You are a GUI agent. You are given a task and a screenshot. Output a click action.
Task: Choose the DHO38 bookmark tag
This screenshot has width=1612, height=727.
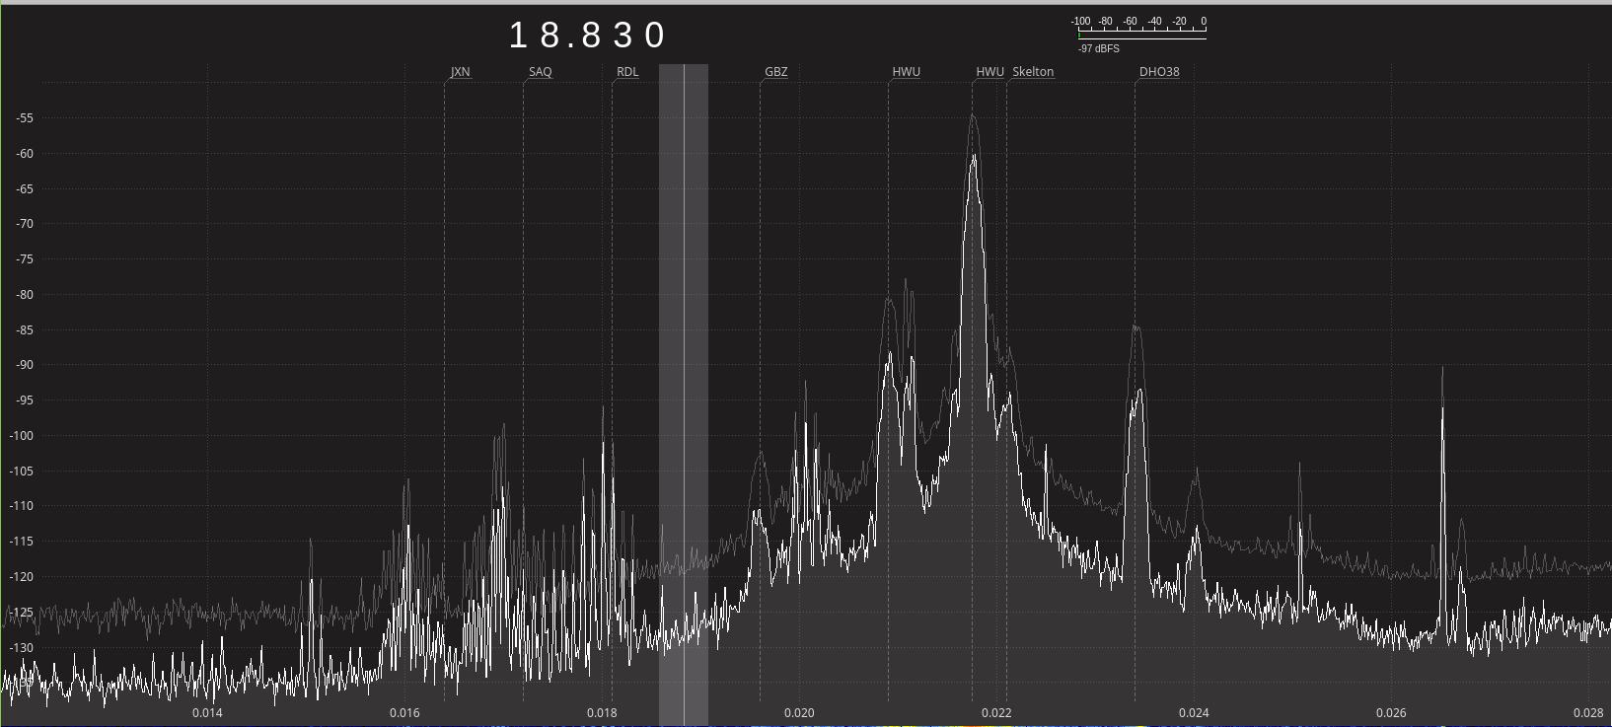click(1159, 72)
